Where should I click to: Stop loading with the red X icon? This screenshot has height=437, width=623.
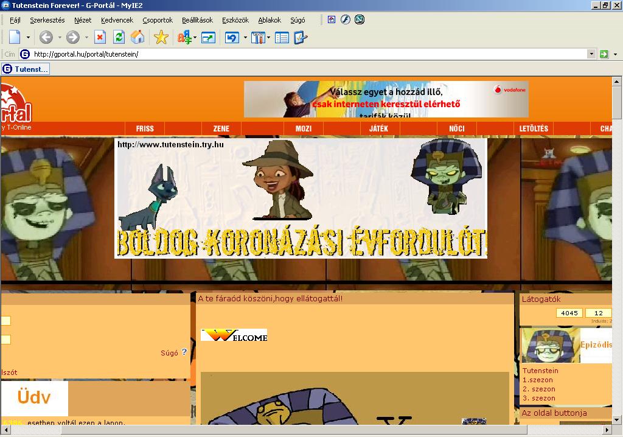100,37
